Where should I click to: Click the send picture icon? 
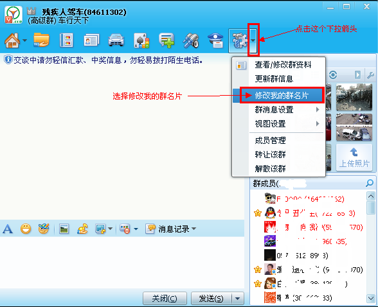pyautogui.click(x=64, y=229)
